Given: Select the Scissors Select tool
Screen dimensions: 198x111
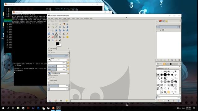Looking at the screenshot, I should point(67,24).
